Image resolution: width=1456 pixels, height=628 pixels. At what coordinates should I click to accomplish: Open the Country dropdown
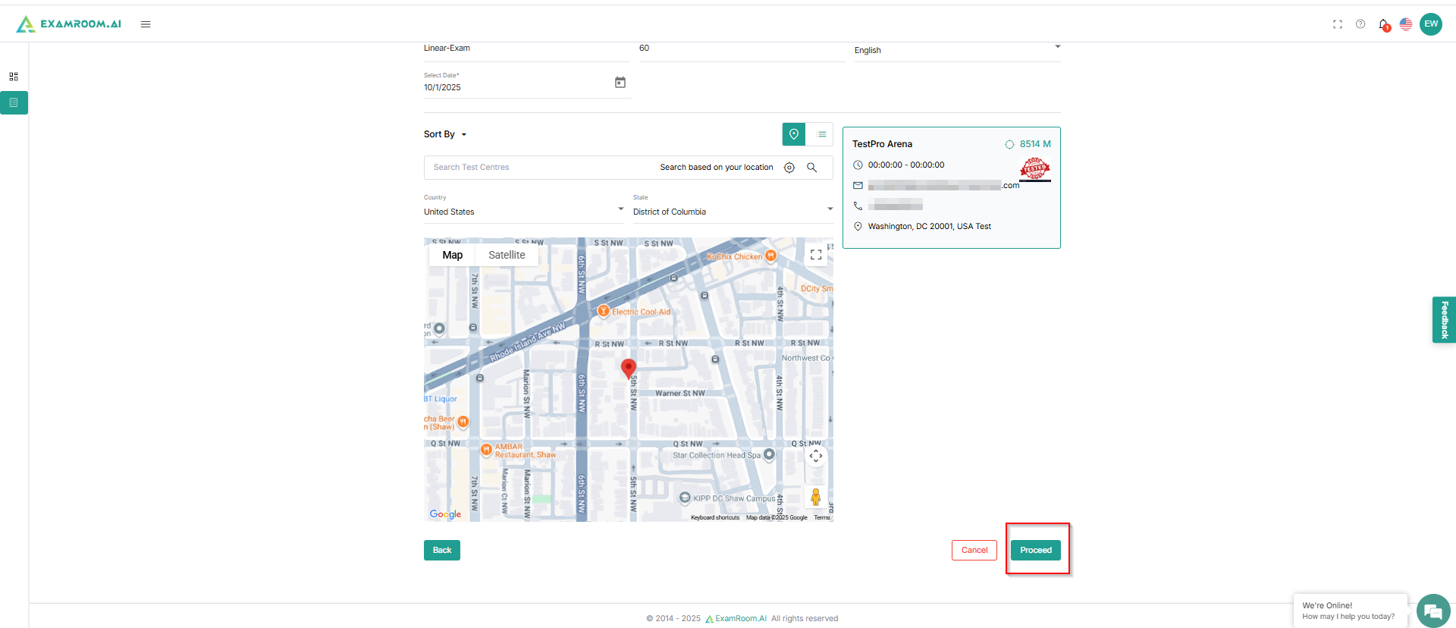(523, 212)
